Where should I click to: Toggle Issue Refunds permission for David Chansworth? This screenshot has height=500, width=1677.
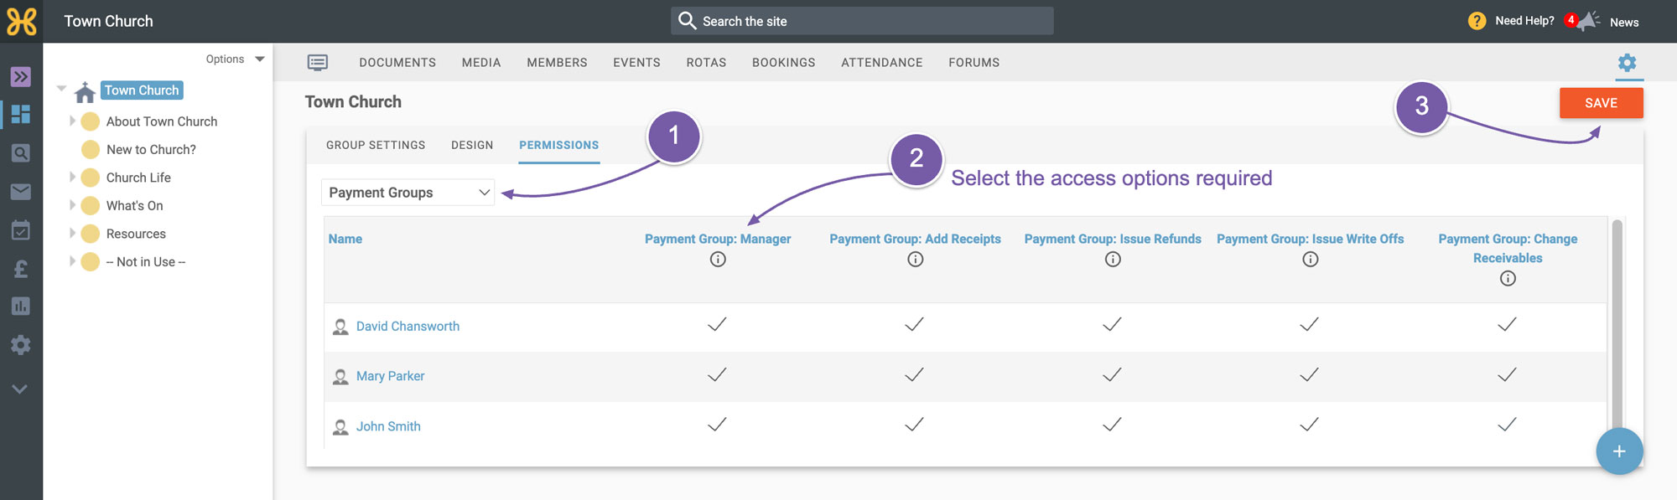pos(1112,324)
